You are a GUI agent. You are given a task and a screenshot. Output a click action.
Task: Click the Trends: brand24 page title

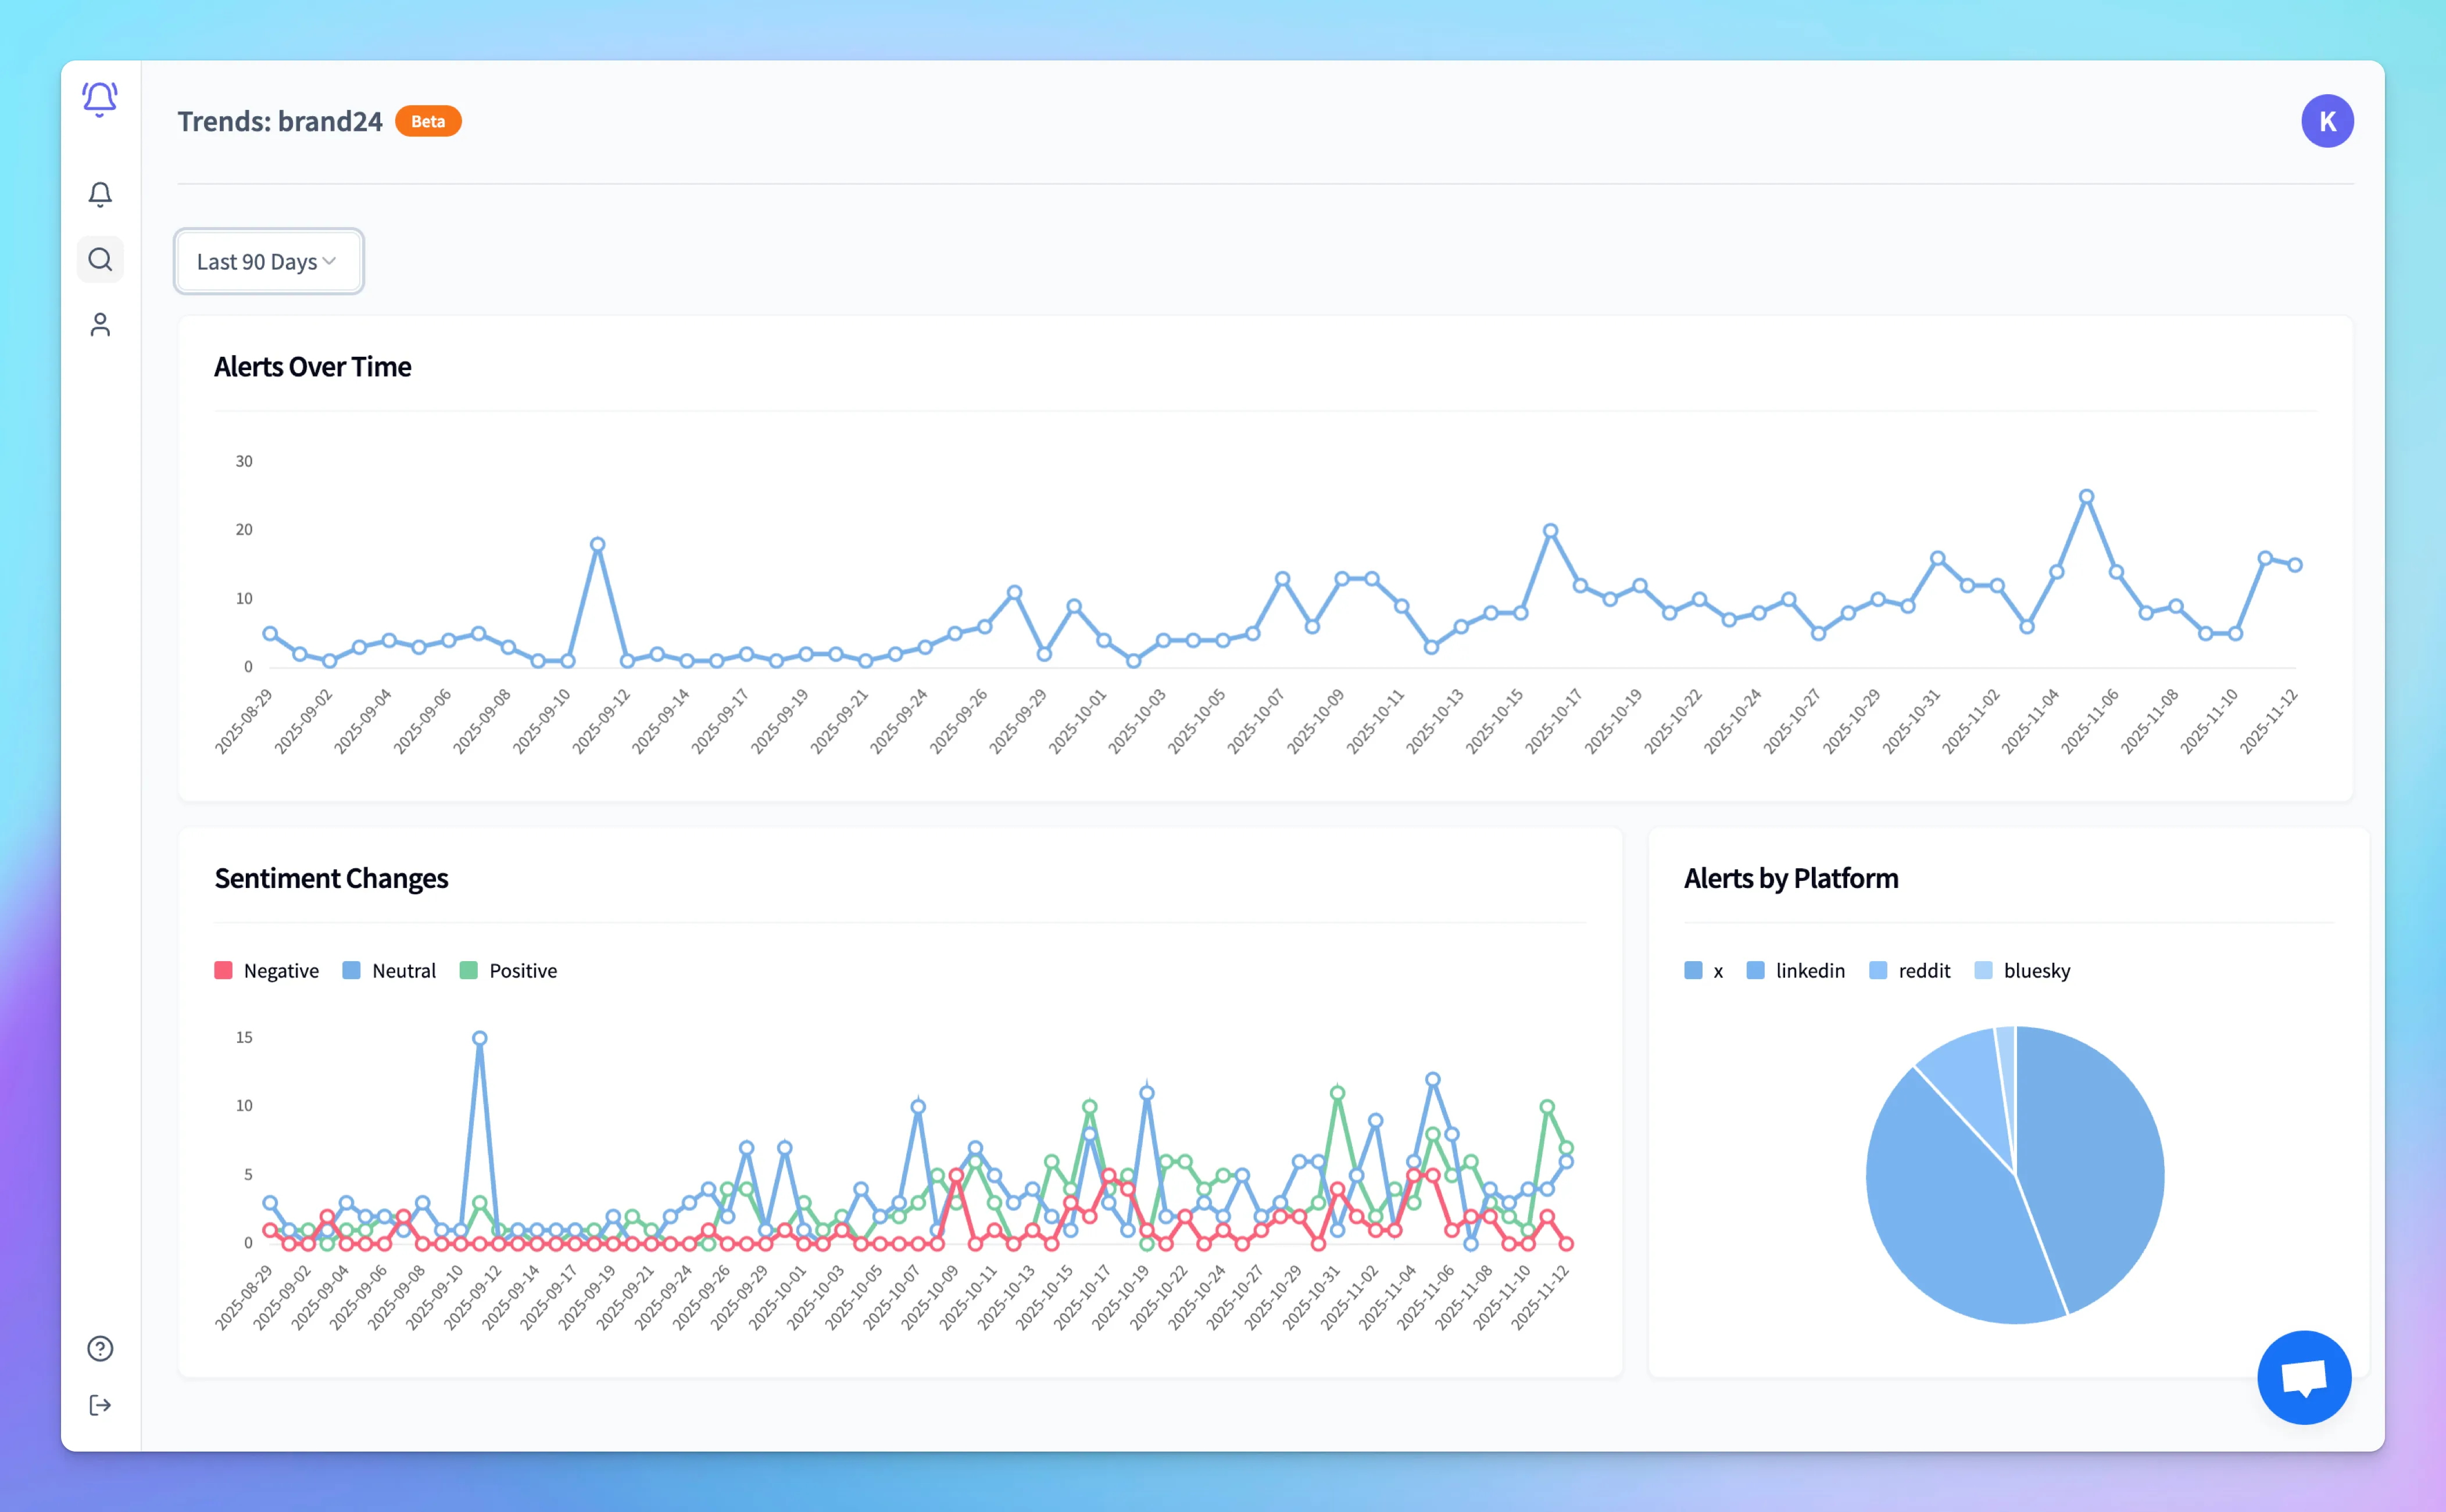281,121
